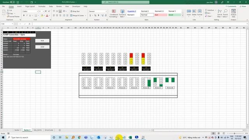Apply the red font color

47,16
